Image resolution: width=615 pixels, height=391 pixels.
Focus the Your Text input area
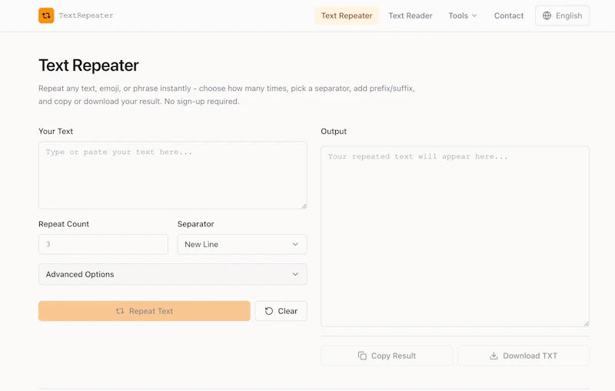[x=172, y=175]
